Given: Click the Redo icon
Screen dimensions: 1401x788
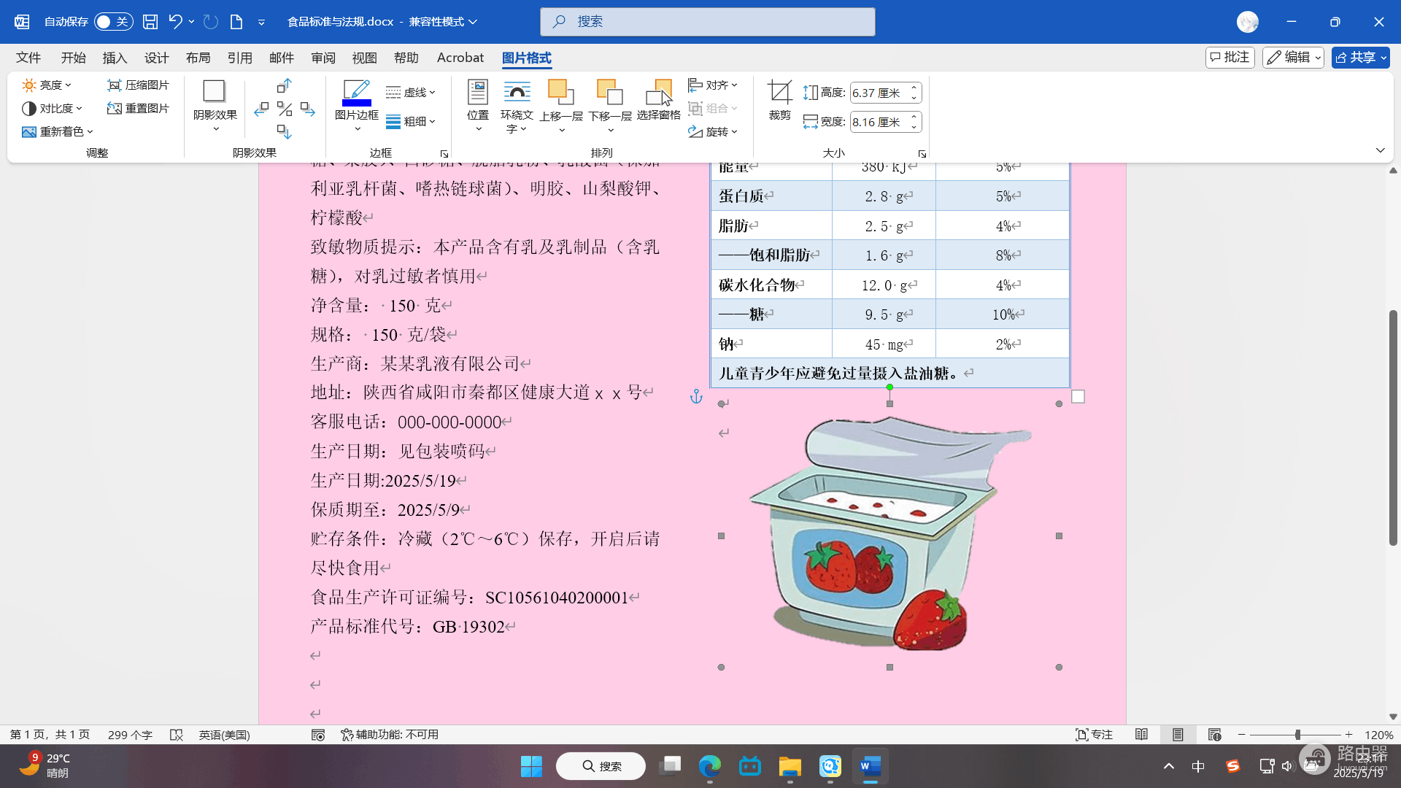Looking at the screenshot, I should (211, 22).
